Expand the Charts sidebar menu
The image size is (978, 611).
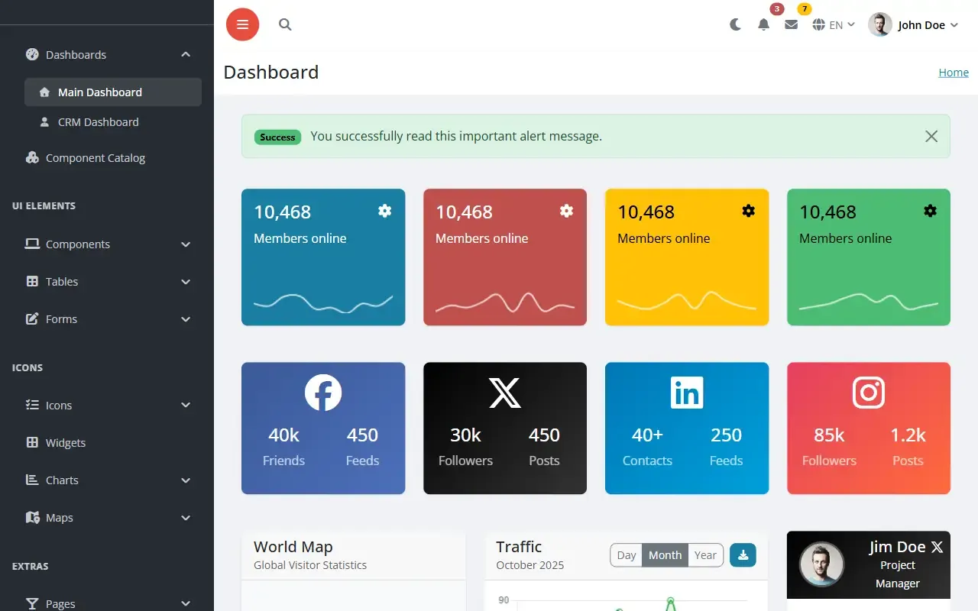pyautogui.click(x=107, y=480)
